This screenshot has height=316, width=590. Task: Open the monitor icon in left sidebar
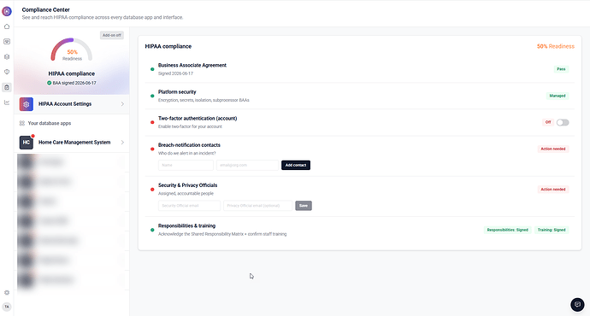click(7, 42)
